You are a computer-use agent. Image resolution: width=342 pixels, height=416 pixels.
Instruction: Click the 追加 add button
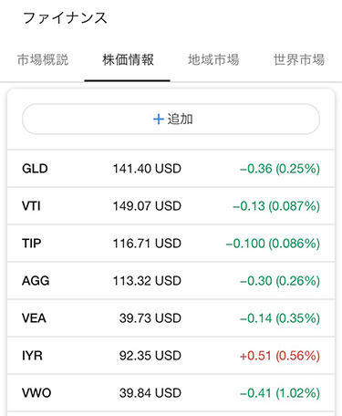171,119
